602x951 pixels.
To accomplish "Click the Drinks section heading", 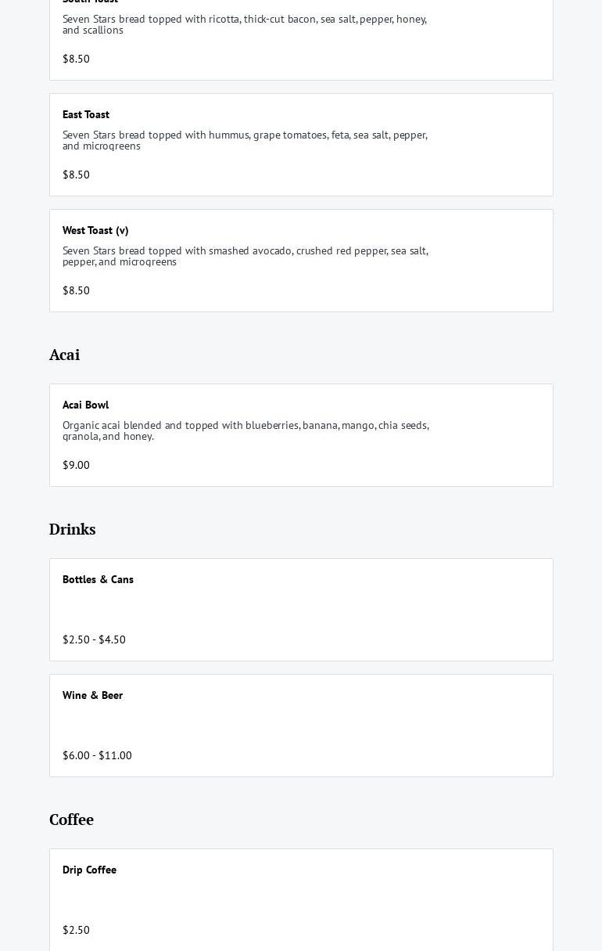I will pos(72,529).
